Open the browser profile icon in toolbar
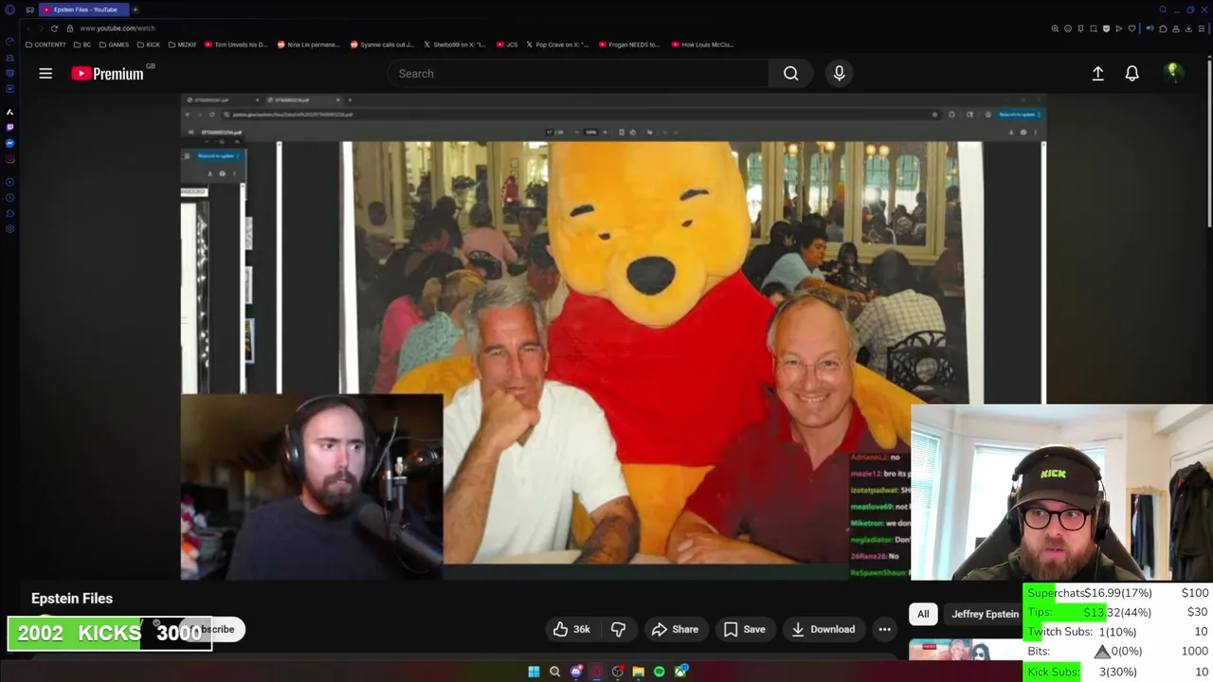The height and width of the screenshot is (682, 1213). tap(1176, 28)
